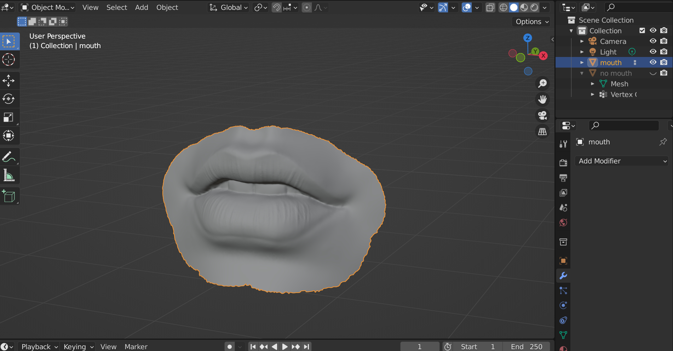Screen dimensions: 673x351
Task: Open the Playback menu in the timeline
Action: (x=37, y=346)
